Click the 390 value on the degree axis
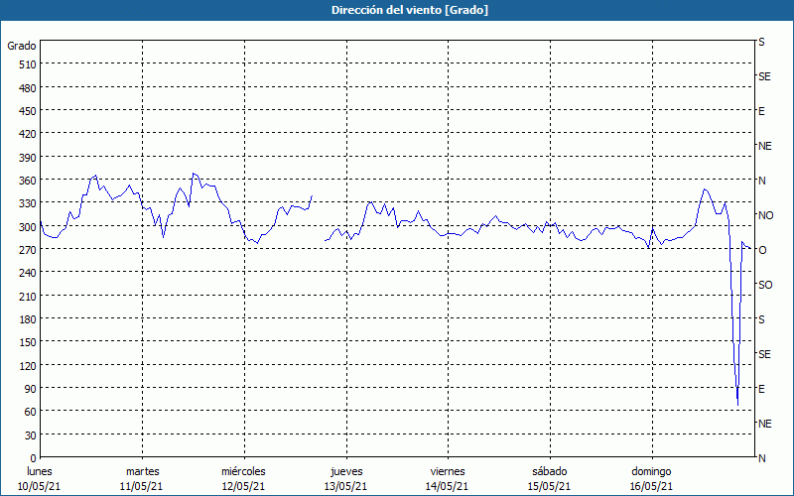Screen dimensions: 794x496 coord(28,158)
